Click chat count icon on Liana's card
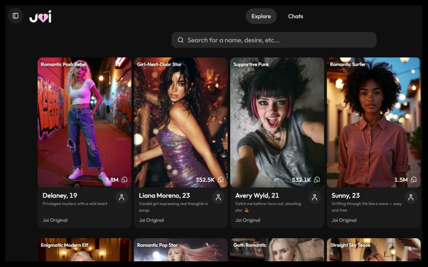The width and height of the screenshot is (428, 267). (x=221, y=180)
